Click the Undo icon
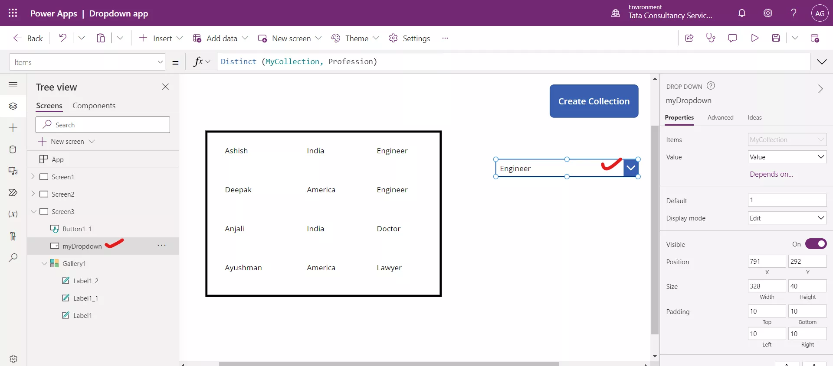 pyautogui.click(x=63, y=38)
